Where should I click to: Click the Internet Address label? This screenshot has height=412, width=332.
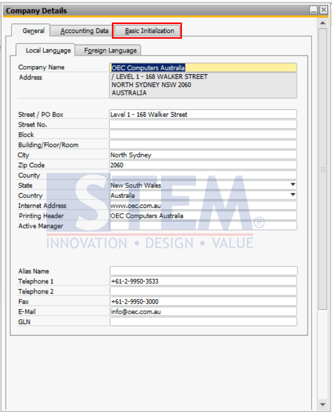[42, 205]
